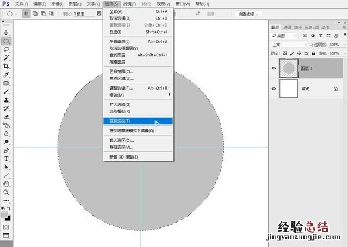Switch to the 通道 tab

tap(288, 27)
